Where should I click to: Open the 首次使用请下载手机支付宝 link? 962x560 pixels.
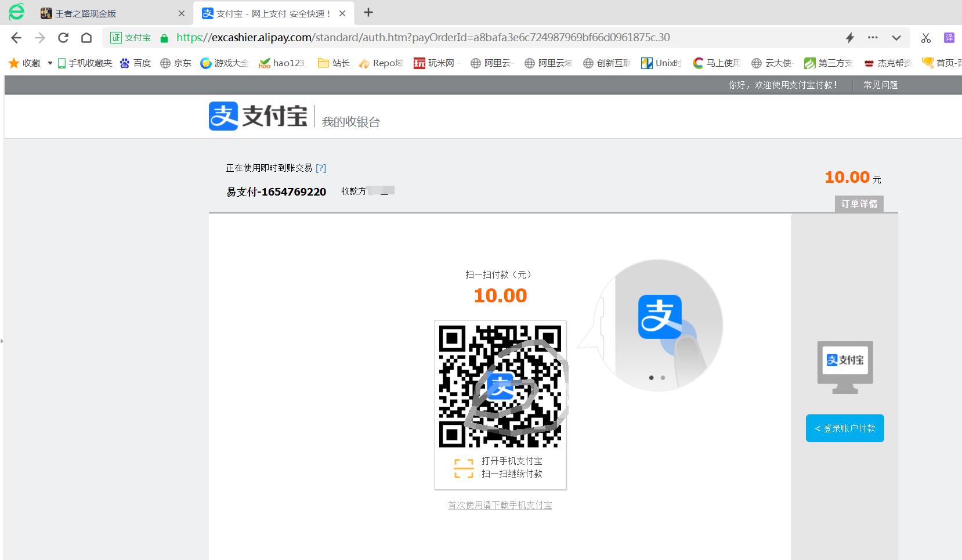pos(500,505)
